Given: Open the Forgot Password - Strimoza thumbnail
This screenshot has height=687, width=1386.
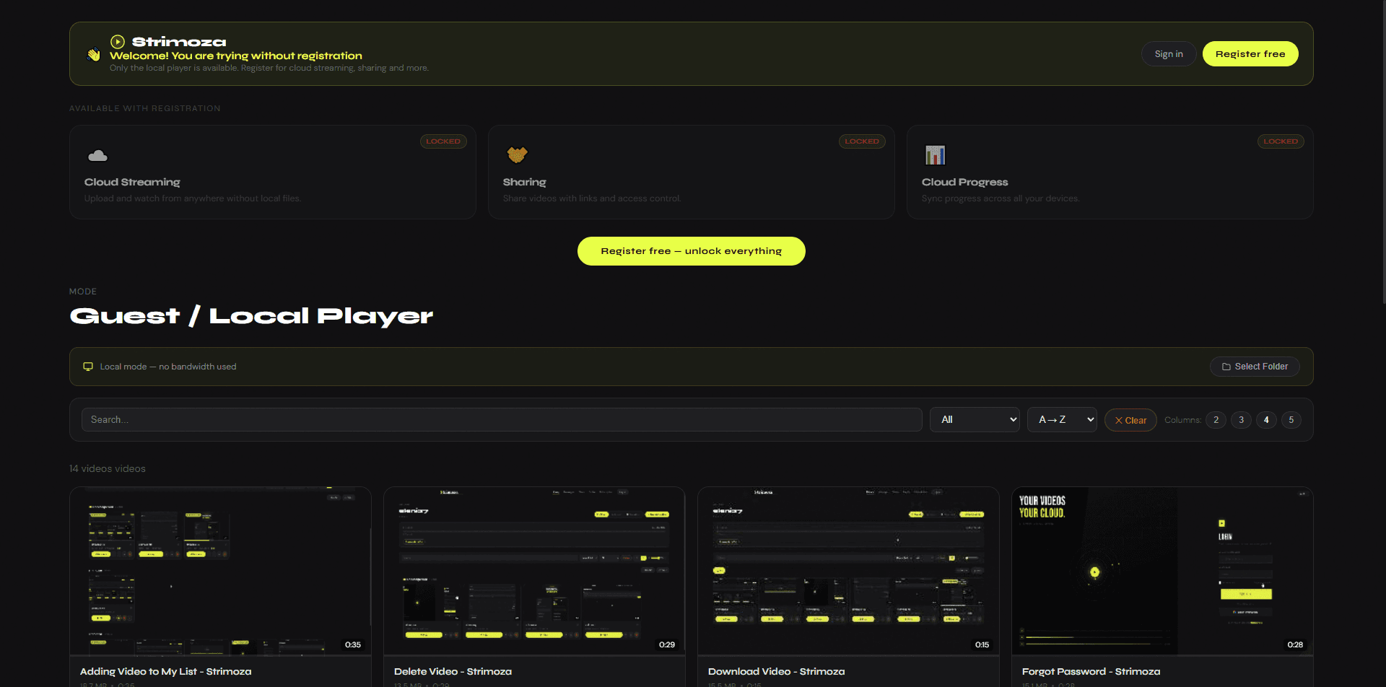Looking at the screenshot, I should [x=1162, y=571].
